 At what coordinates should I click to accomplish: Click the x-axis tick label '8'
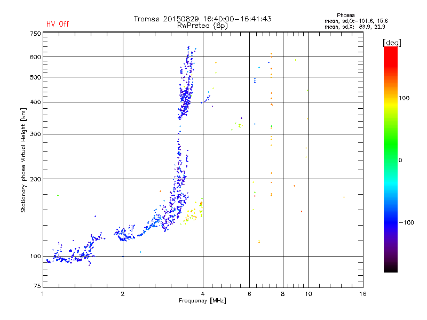tap(283, 294)
